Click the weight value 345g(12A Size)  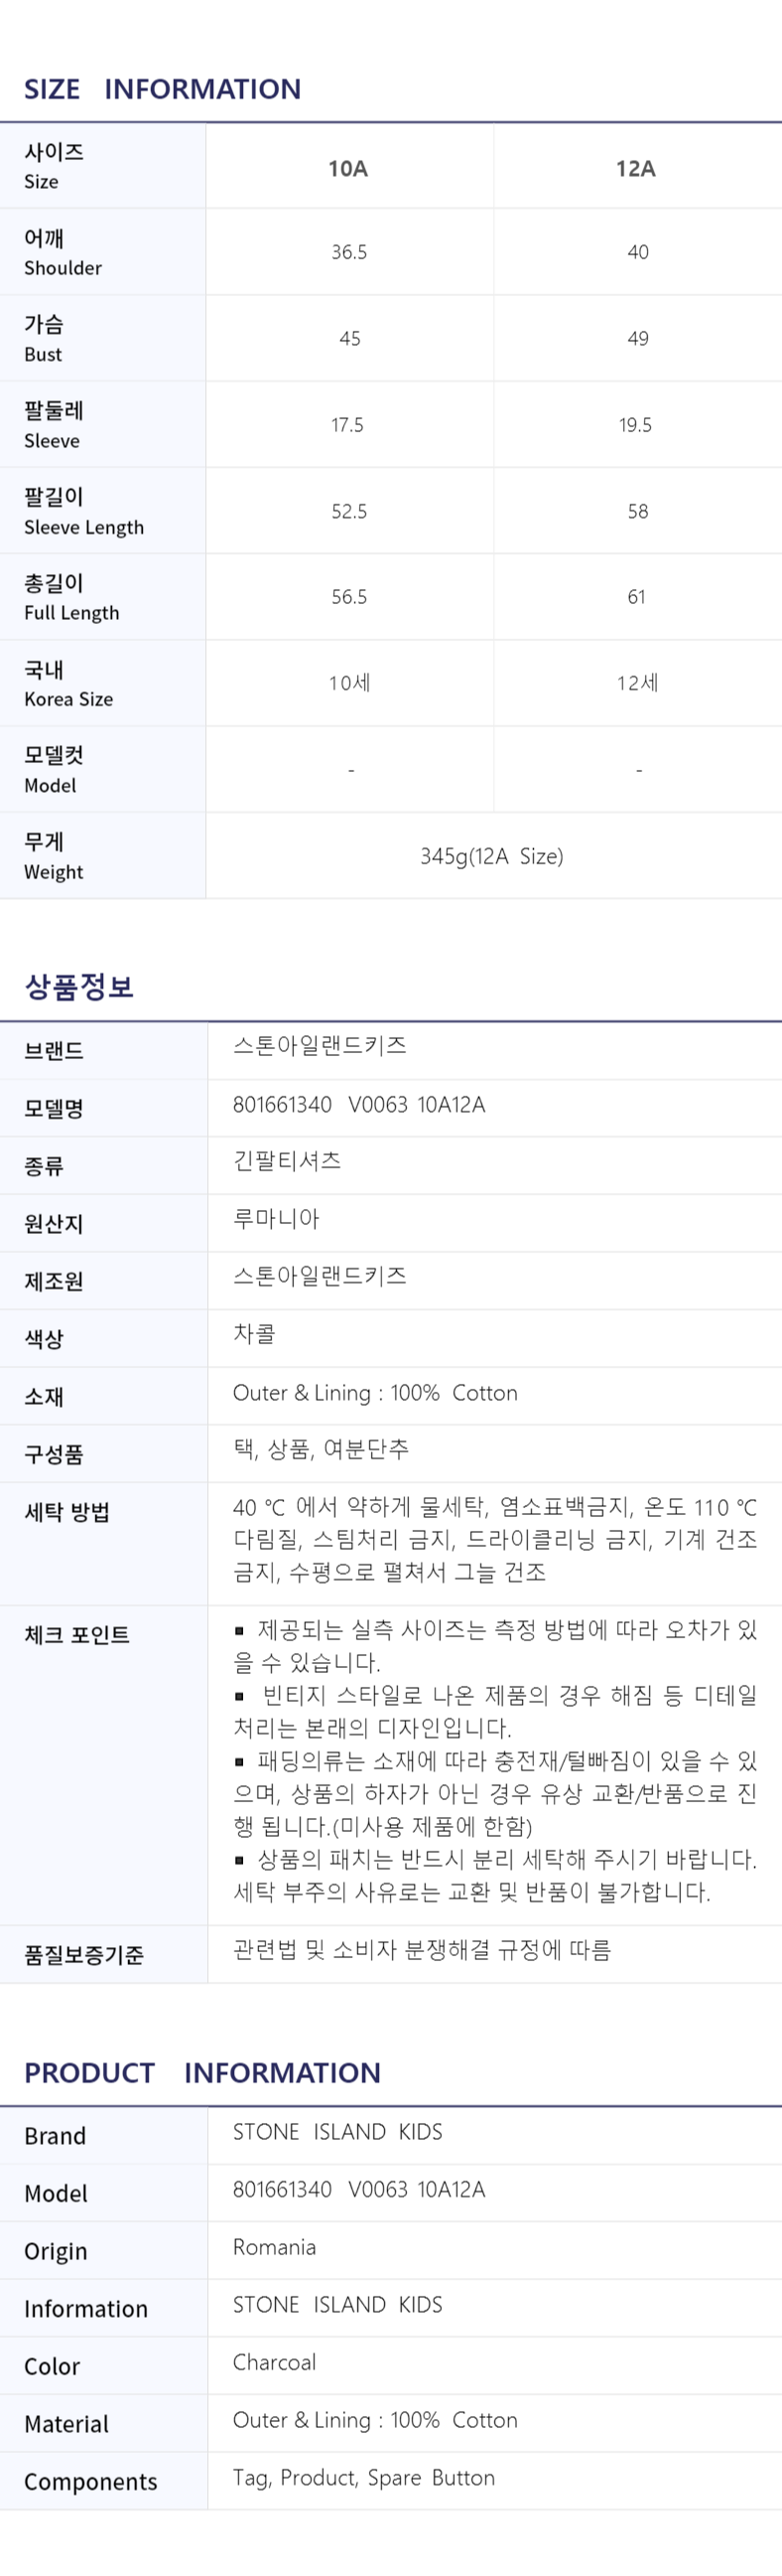click(x=491, y=856)
